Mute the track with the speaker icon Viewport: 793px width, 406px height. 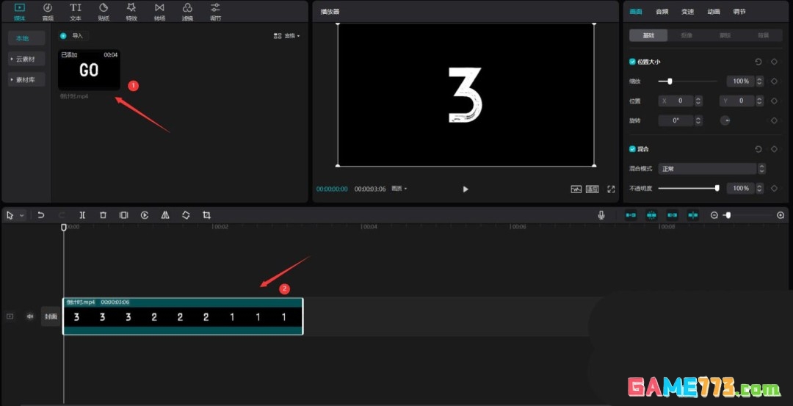(30, 316)
